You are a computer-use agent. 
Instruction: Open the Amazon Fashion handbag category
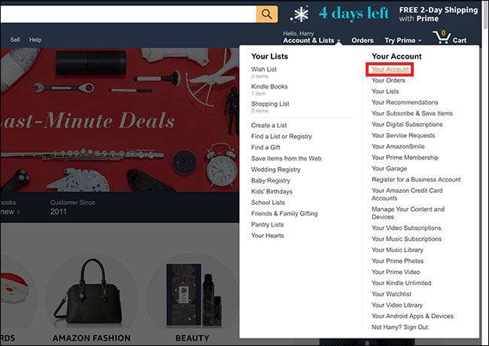pos(91,299)
